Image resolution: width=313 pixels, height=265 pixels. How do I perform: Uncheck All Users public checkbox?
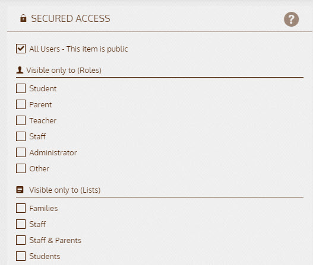click(x=21, y=49)
